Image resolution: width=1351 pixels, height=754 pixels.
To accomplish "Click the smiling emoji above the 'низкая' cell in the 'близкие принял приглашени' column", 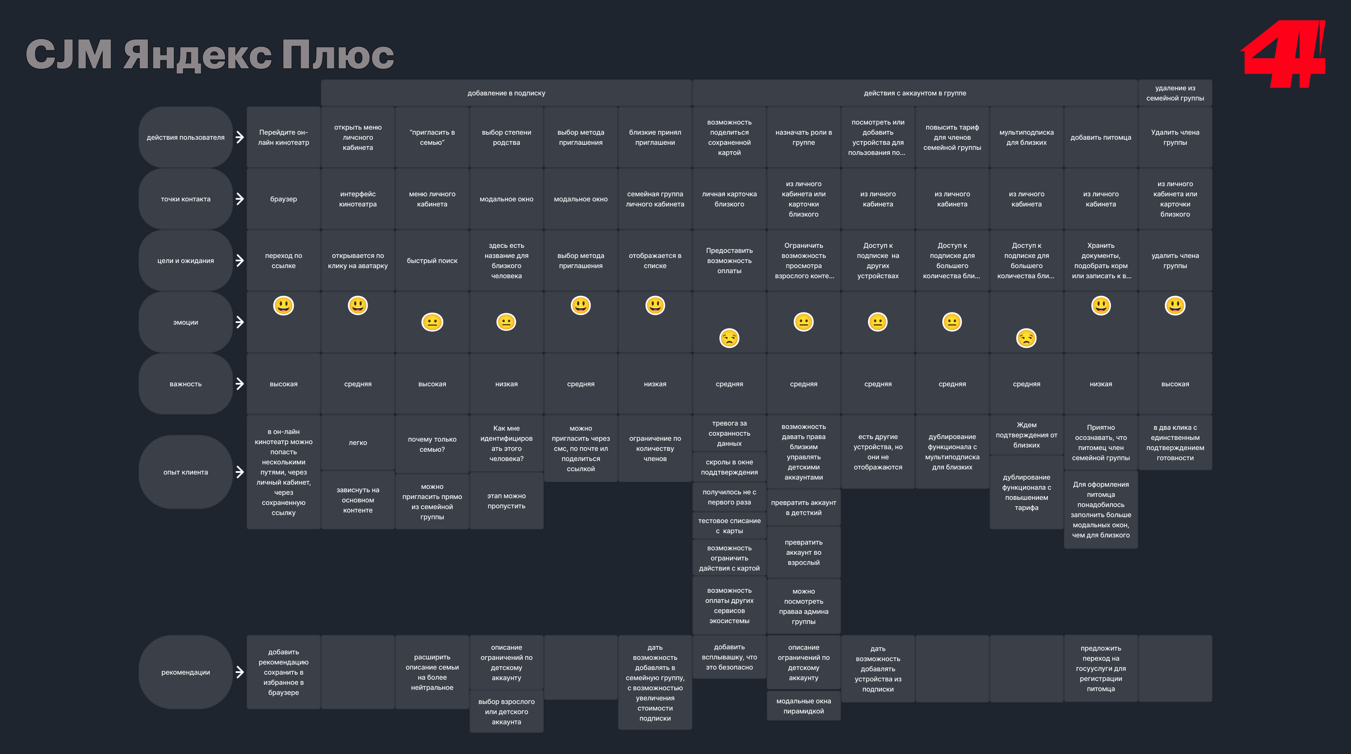I will coord(655,305).
